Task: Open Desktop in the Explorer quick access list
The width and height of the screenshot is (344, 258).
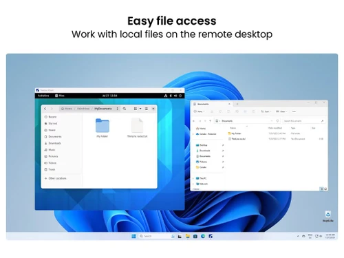Action: point(202,145)
